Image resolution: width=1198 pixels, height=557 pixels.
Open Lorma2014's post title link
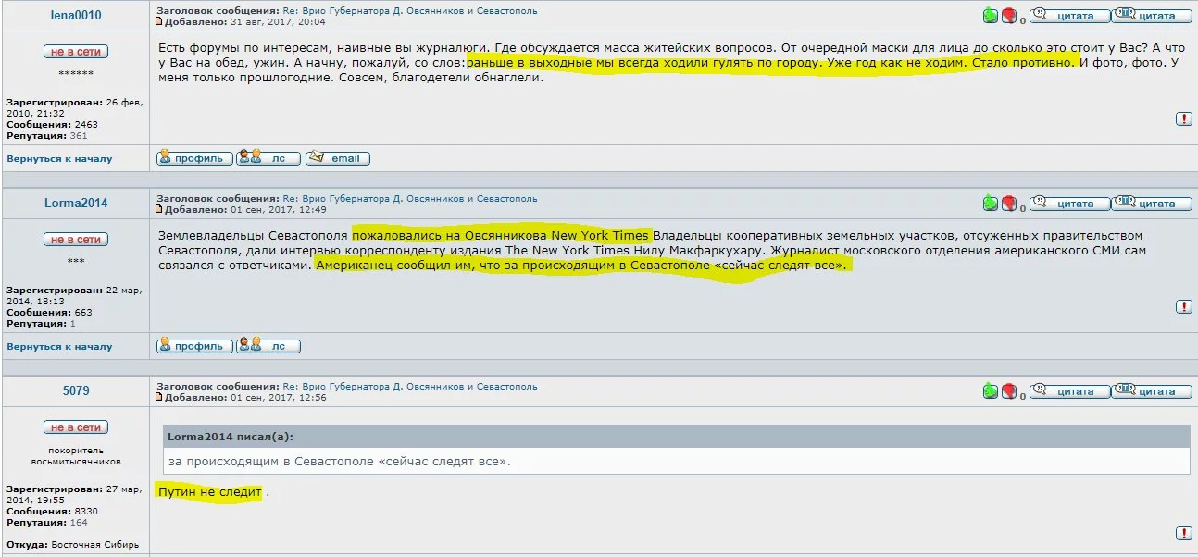pyautogui.click(x=409, y=199)
